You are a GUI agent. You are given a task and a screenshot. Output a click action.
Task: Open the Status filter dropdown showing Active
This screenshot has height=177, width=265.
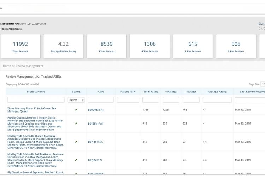point(76,100)
